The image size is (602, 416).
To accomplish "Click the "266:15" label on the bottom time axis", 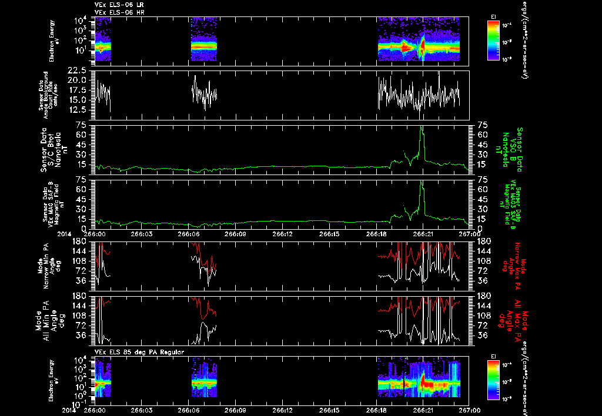I will pos(329,410).
